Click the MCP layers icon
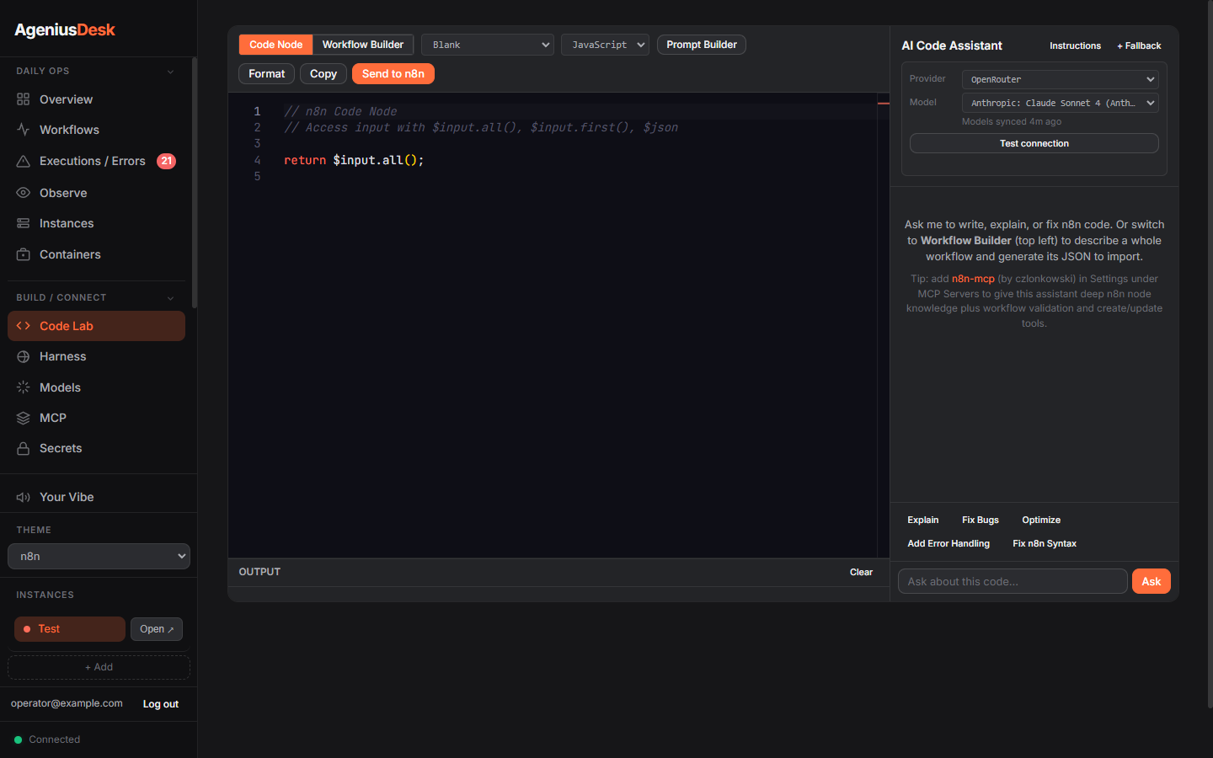Screen dimensions: 1213x758 pos(23,418)
